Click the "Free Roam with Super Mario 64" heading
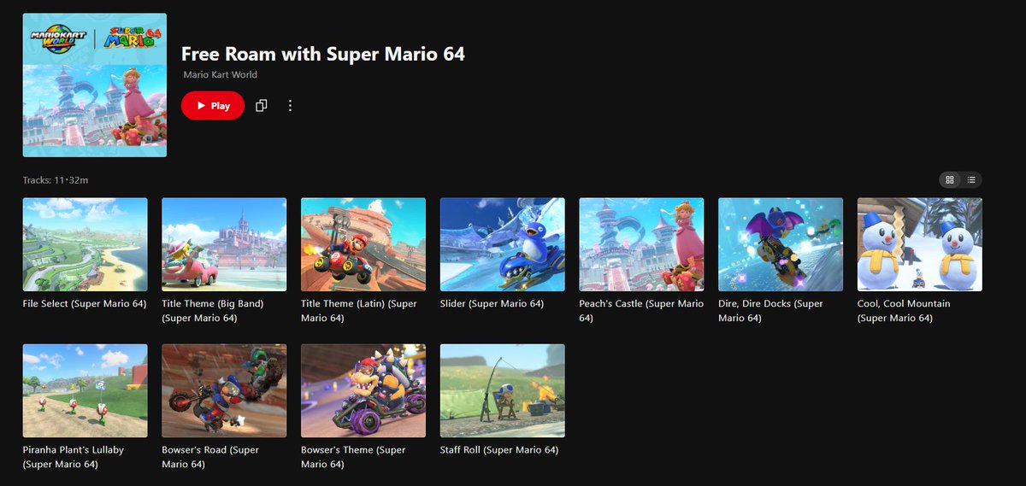This screenshot has width=1026, height=486. click(x=323, y=54)
